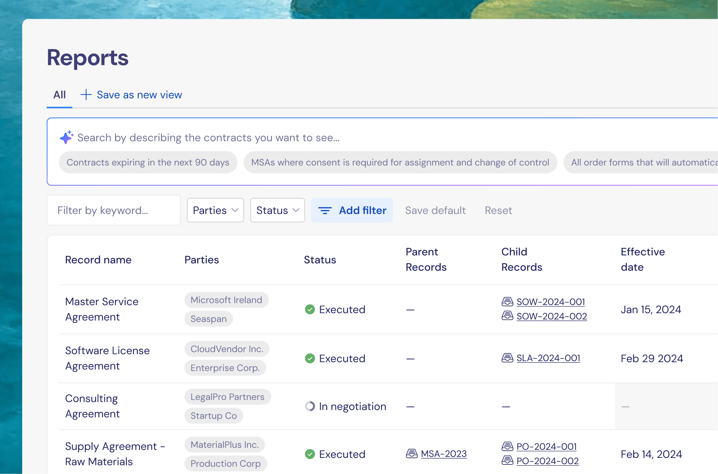
Task: Open the SOW-2024-002 child record link
Action: coord(552,316)
